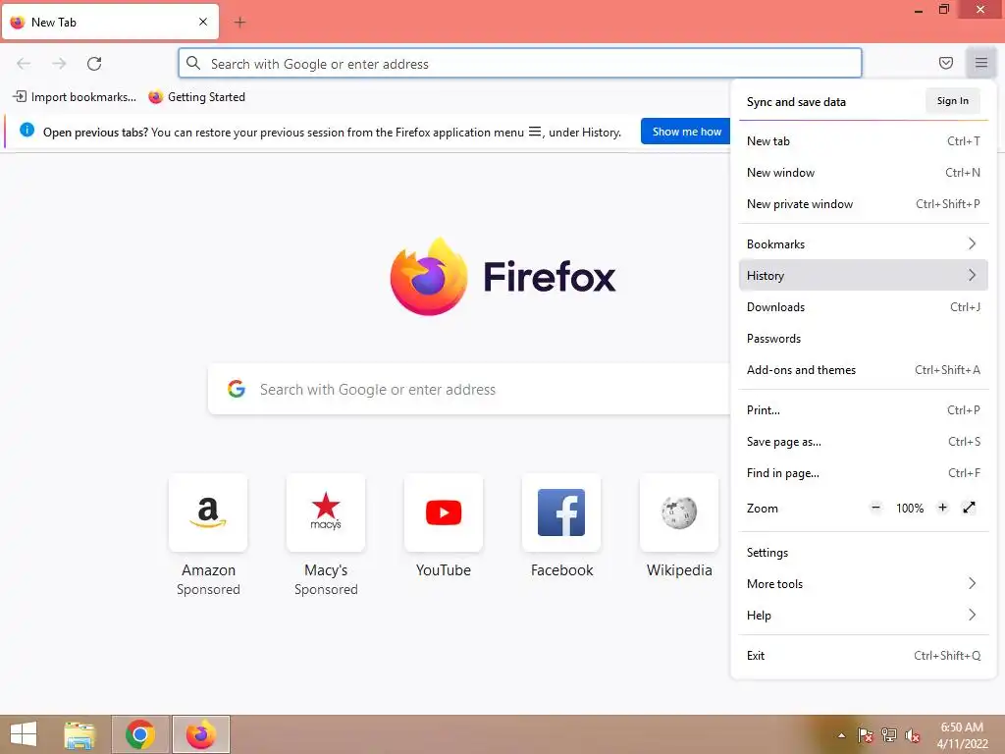Focus the center Search with Google field
The width and height of the screenshot is (1005, 754).
469,389
